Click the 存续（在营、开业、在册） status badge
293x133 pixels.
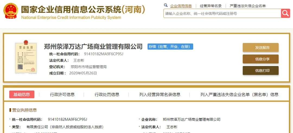[170, 46]
